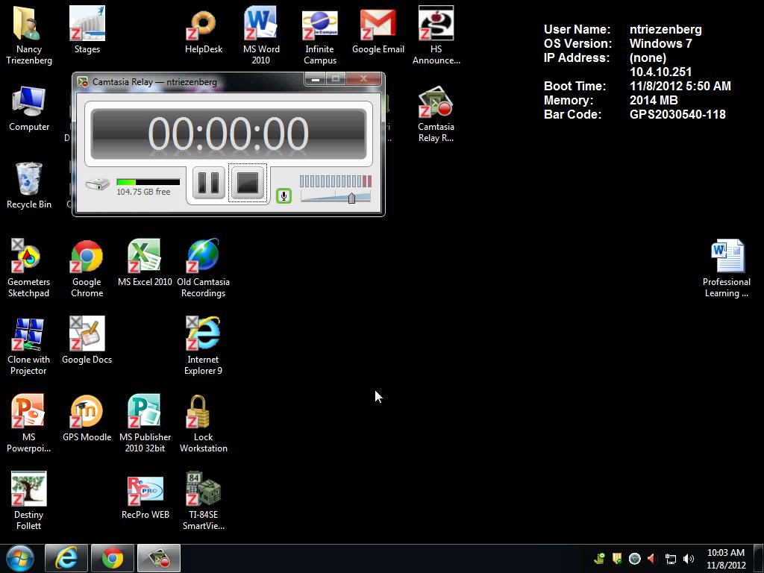Click the microphone volume slider handle

click(351, 198)
